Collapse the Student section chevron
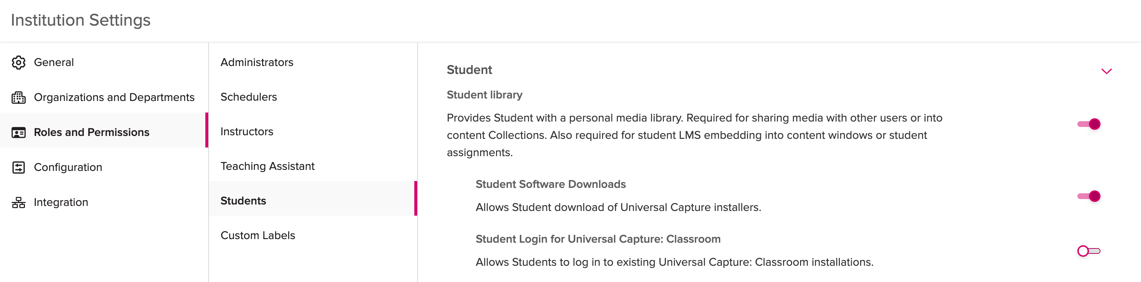This screenshot has width=1141, height=282. click(1106, 71)
